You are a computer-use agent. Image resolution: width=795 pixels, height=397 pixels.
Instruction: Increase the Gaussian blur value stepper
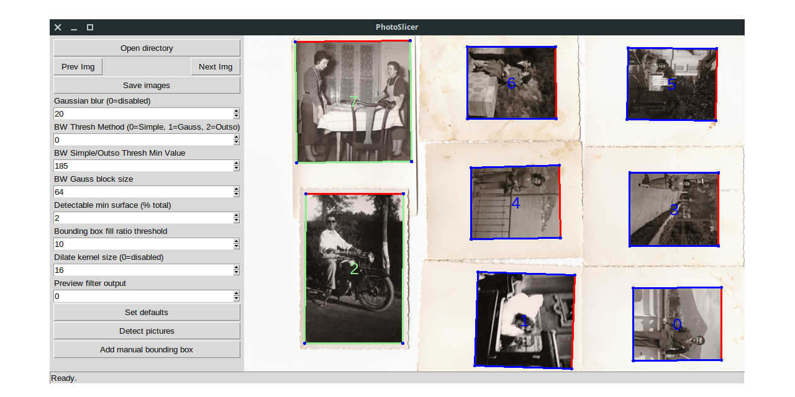pos(237,112)
